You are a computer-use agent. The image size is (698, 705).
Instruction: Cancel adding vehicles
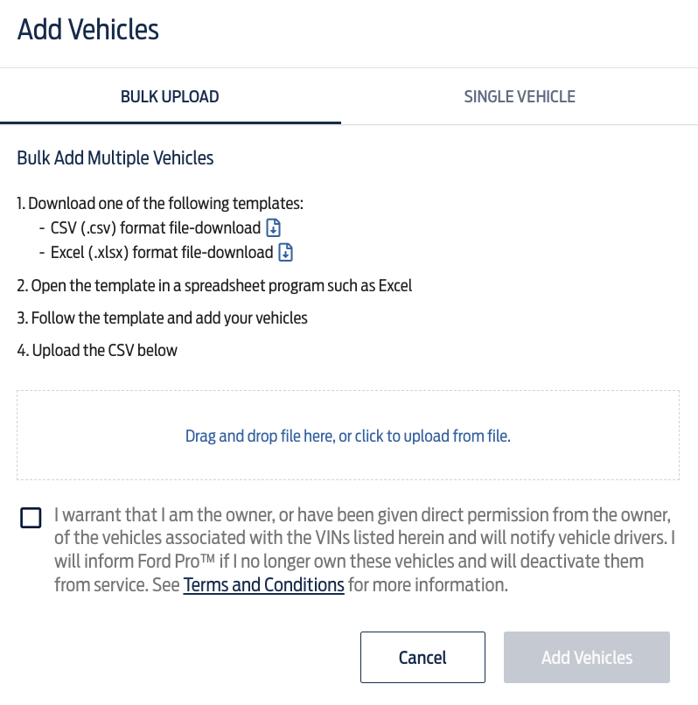pos(422,658)
